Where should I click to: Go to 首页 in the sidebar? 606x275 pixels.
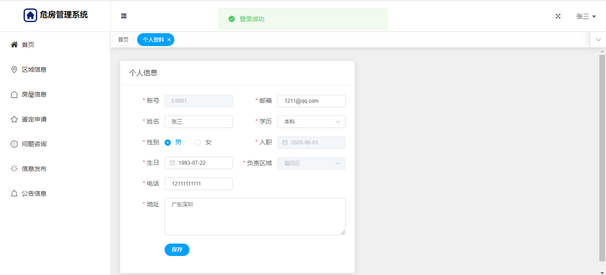coord(28,45)
